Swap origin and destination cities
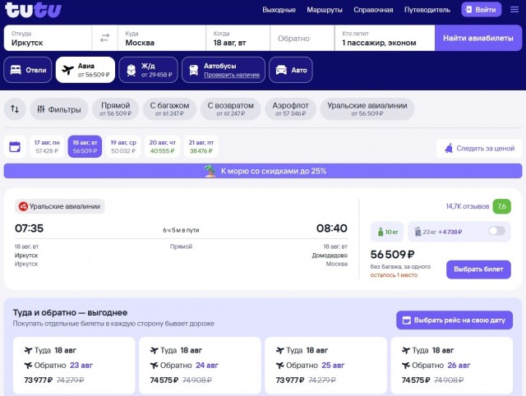This screenshot has width=526, height=396. coord(104,39)
